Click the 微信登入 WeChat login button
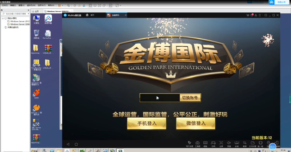The height and width of the screenshot is (152, 291). pos(196,123)
